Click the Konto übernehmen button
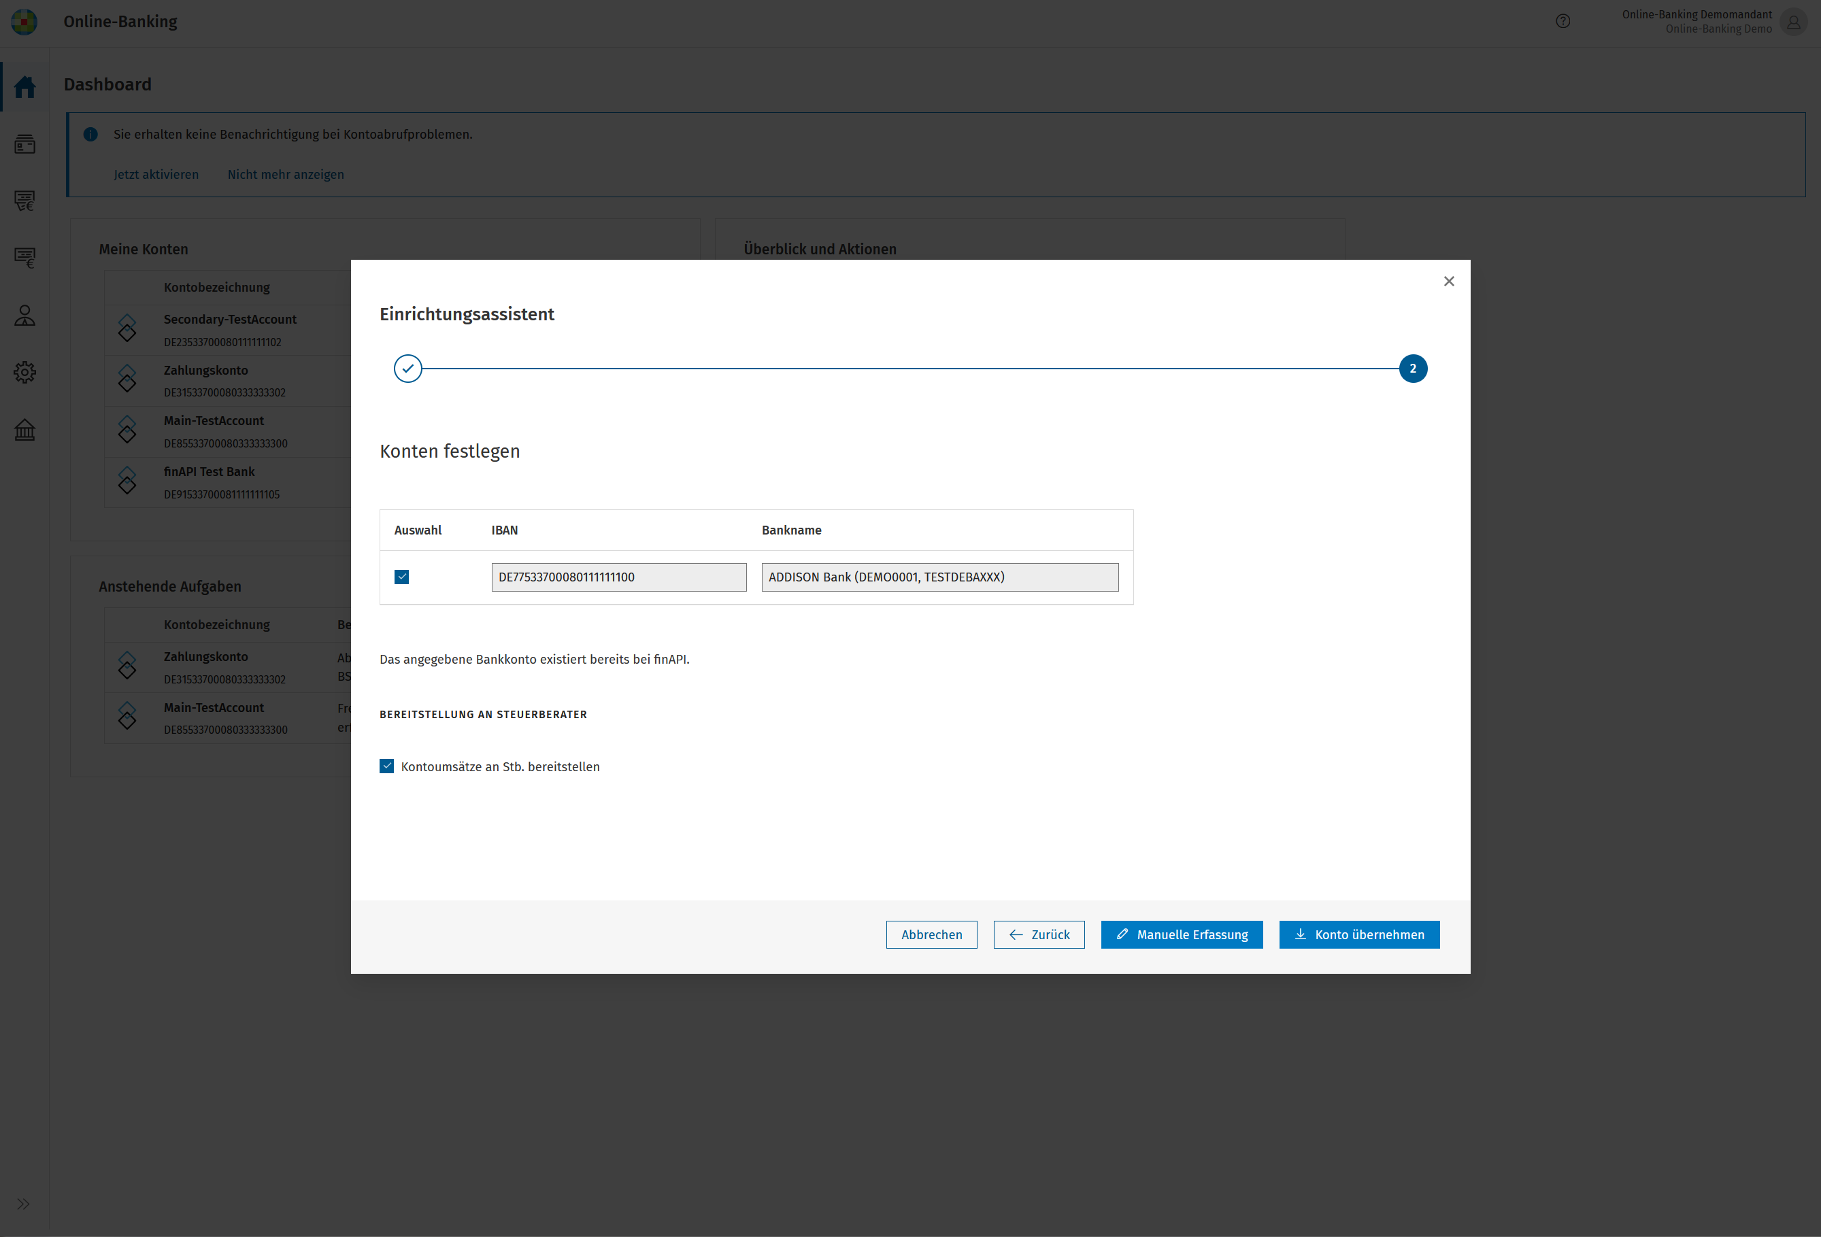Image resolution: width=1821 pixels, height=1237 pixels. tap(1360, 934)
